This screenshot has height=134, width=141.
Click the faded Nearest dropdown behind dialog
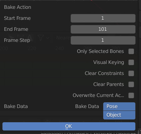[x=63, y=38]
